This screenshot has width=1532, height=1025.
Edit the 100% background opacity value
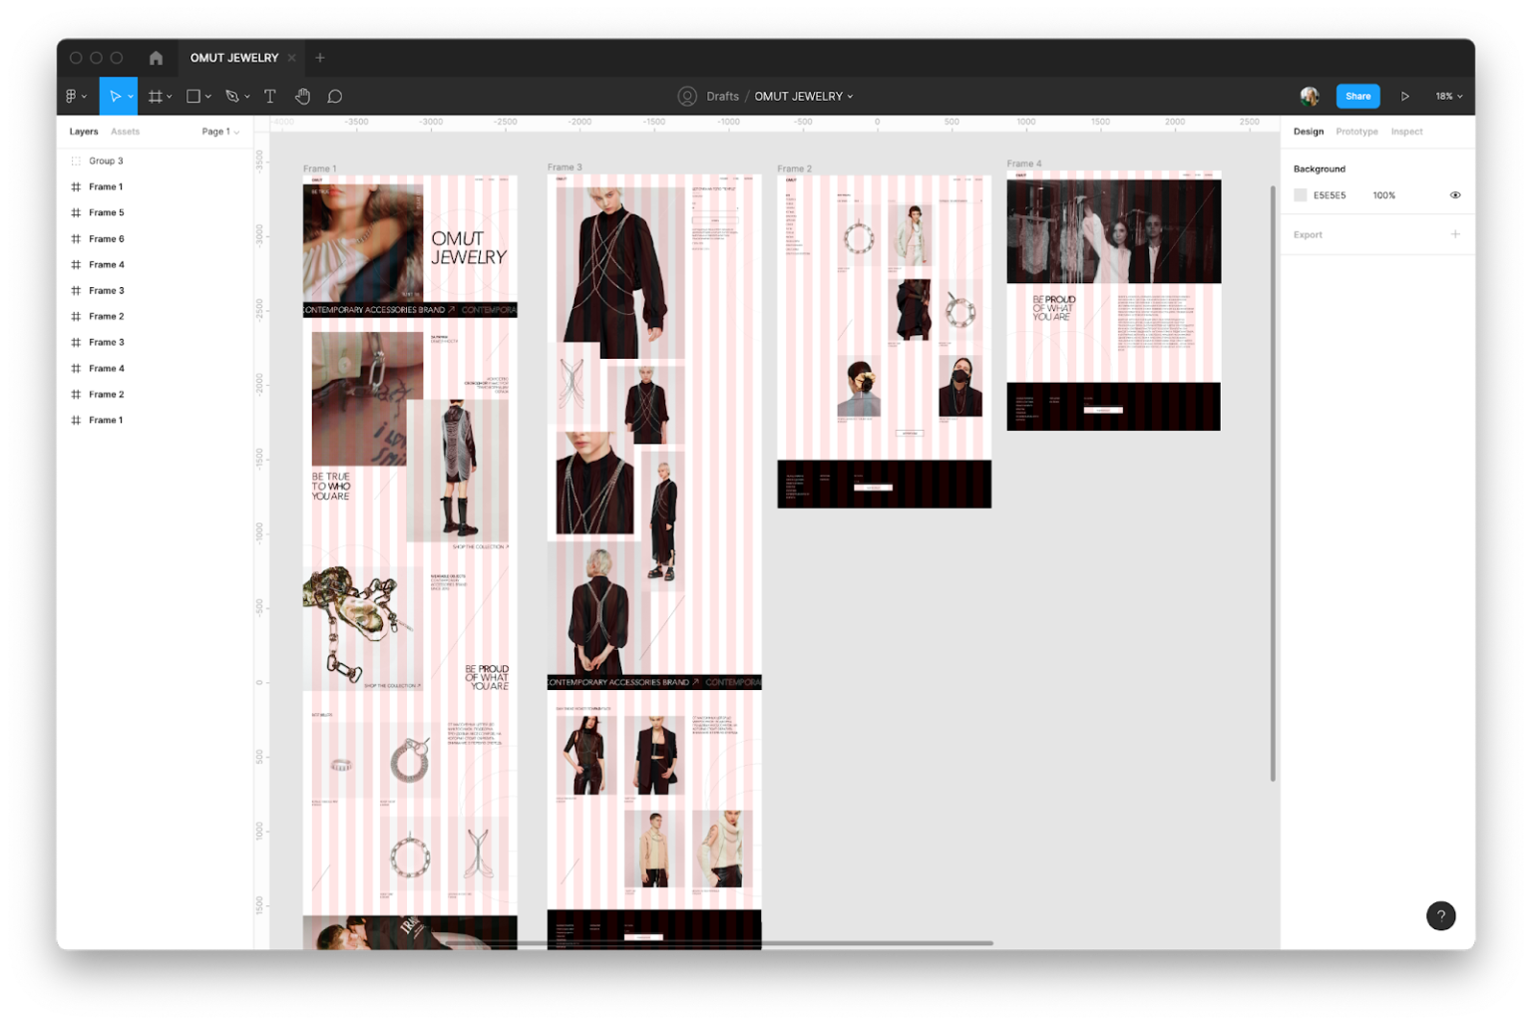[1383, 195]
